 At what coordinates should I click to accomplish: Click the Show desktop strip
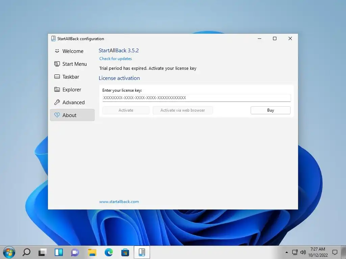[343, 252]
